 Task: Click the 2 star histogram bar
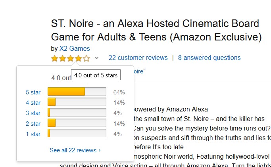point(77,123)
